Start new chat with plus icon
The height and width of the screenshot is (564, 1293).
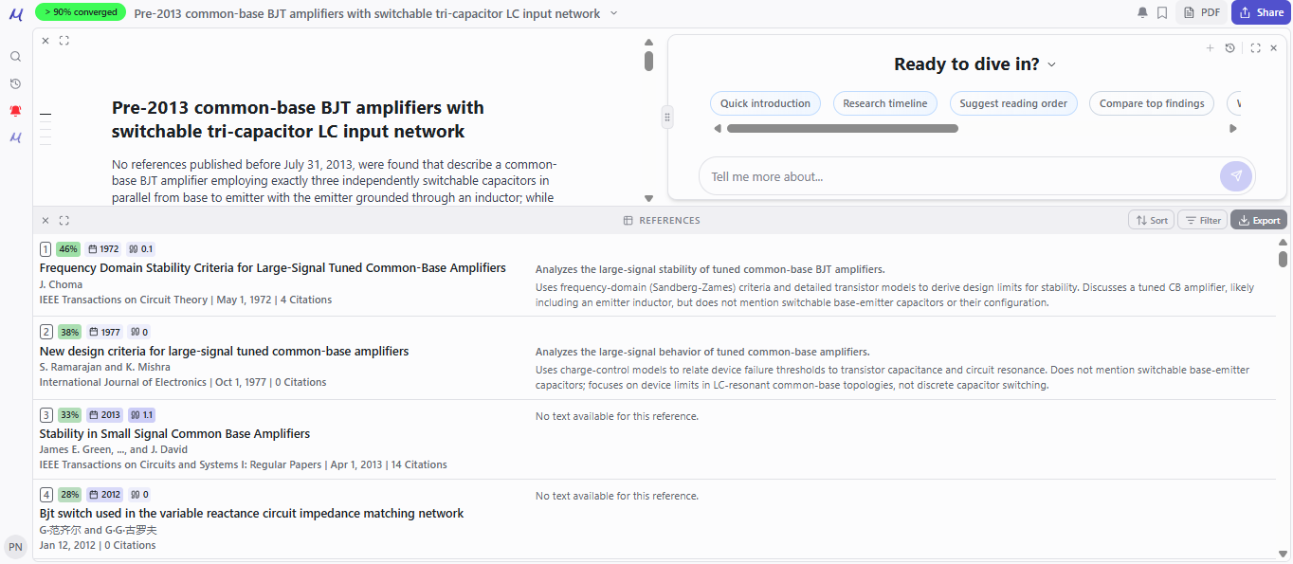1210,47
